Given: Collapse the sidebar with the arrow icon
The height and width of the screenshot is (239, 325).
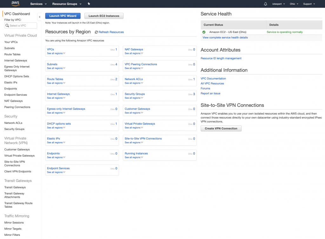Looking at the screenshot, I should click(x=39, y=17).
